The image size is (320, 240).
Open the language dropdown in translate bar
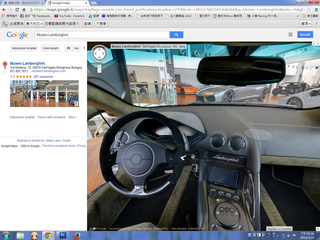click(34, 23)
